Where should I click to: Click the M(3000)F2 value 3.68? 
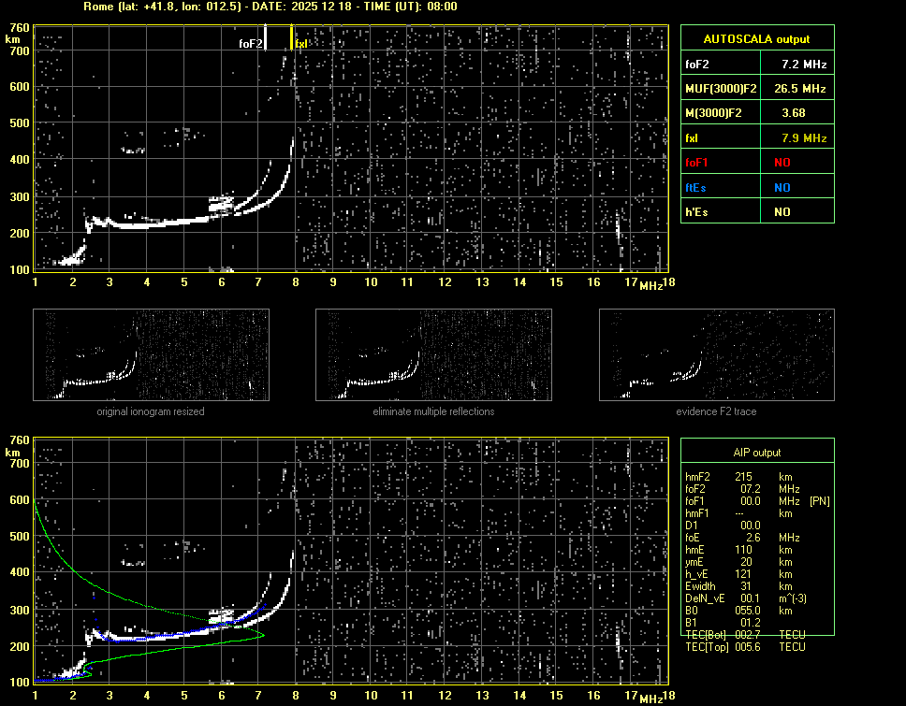[794, 113]
